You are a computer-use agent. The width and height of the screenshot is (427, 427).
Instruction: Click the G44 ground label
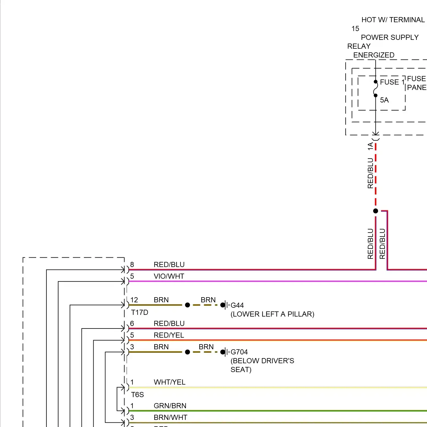(x=237, y=305)
